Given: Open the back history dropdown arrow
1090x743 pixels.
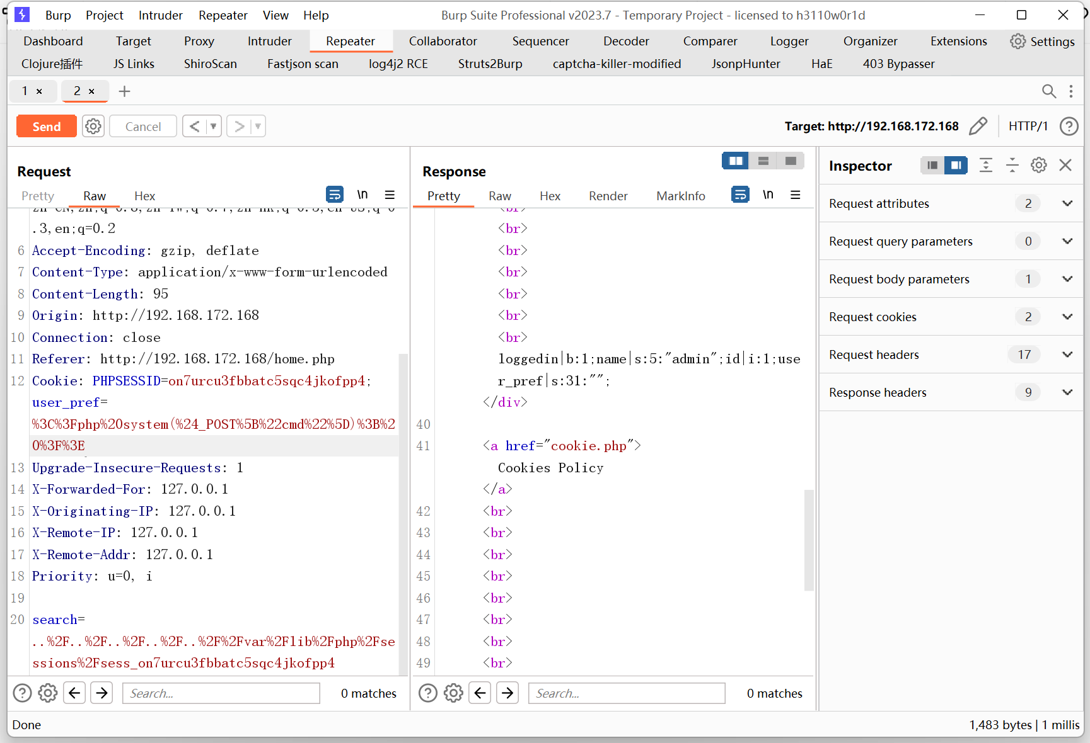Looking at the screenshot, I should pos(214,127).
